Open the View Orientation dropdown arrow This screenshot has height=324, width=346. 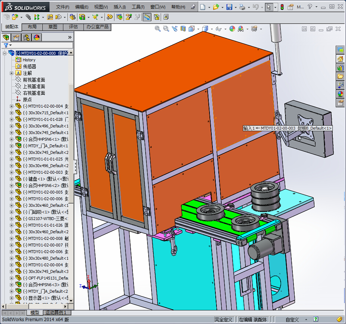(198, 29)
